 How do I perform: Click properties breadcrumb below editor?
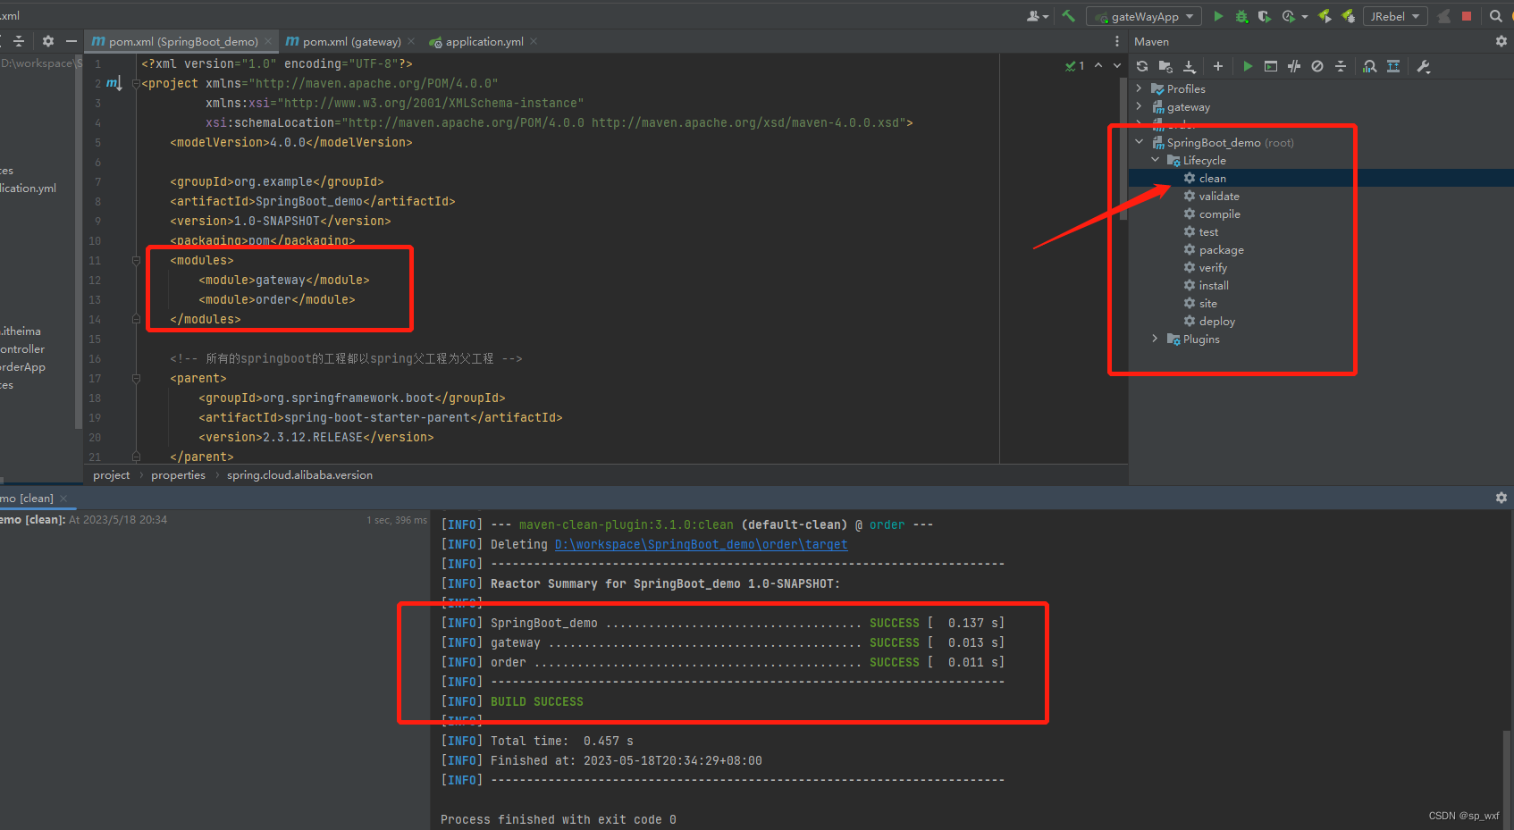click(x=178, y=475)
